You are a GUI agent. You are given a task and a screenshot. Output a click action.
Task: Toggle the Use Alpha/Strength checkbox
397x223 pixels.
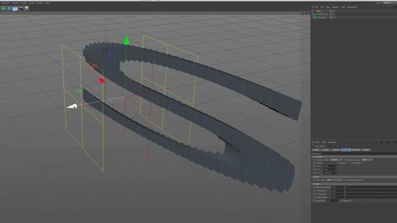pos(364,180)
